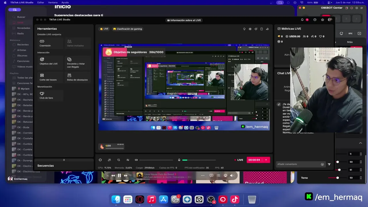This screenshot has height=207, width=368.
Task: Open Encuesta y Votar con Regalo
Action: point(78,63)
